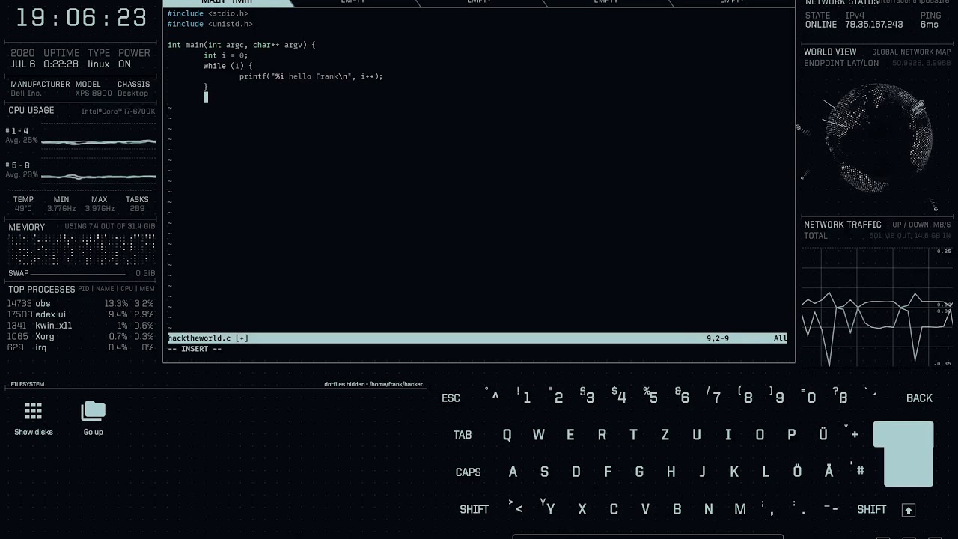Open the Go up folder icon
Viewport: 958px width, 539px height.
[94, 410]
